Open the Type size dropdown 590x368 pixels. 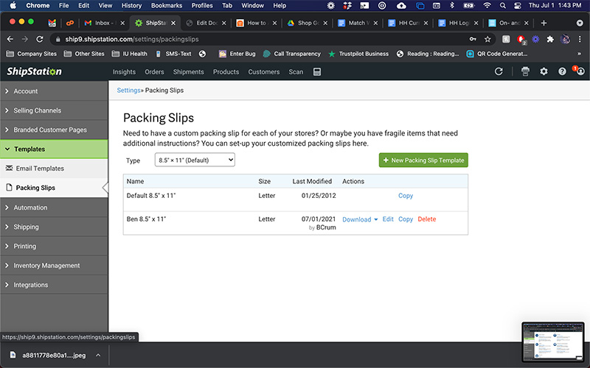[195, 160]
